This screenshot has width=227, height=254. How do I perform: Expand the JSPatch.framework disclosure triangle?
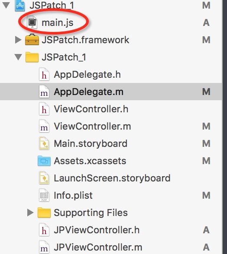(x=18, y=40)
